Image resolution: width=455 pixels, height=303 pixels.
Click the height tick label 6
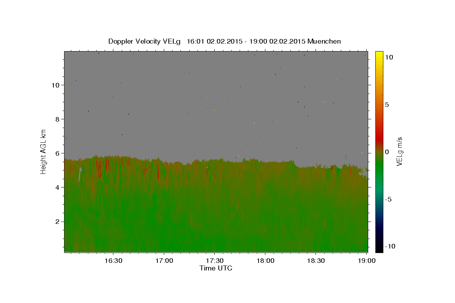pos(57,153)
